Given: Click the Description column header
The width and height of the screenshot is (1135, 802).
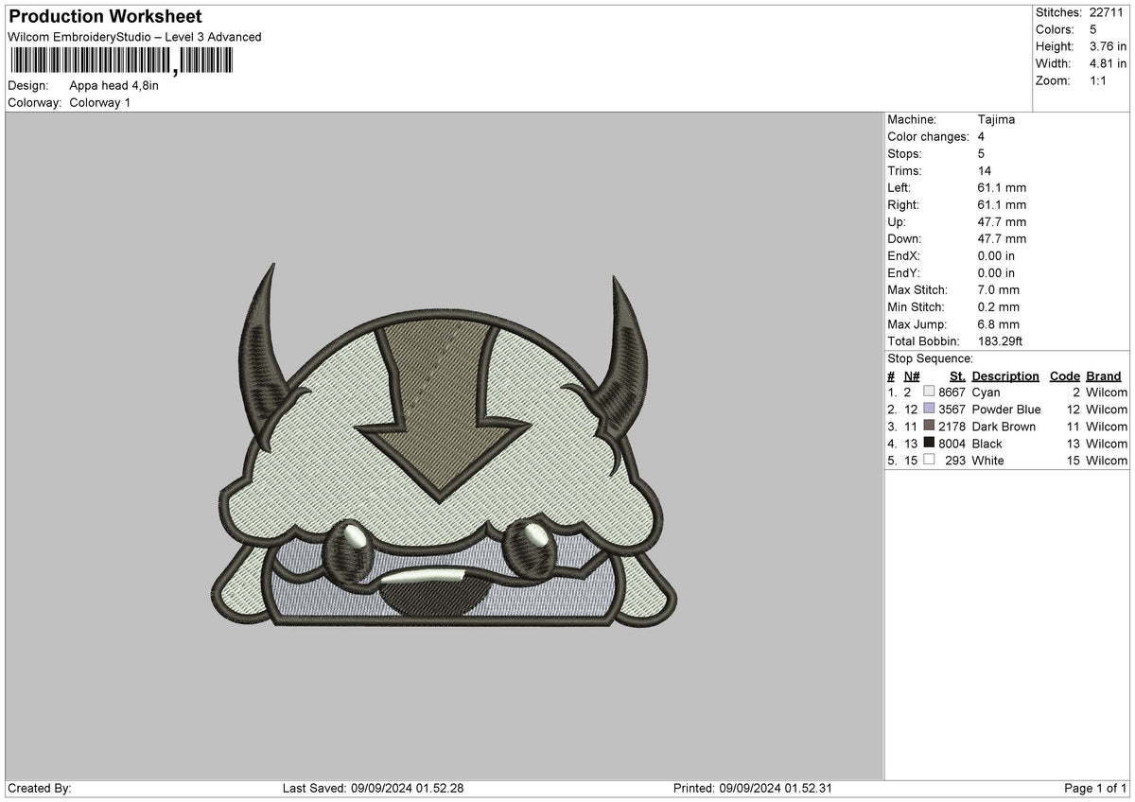Looking at the screenshot, I should 1004,375.
